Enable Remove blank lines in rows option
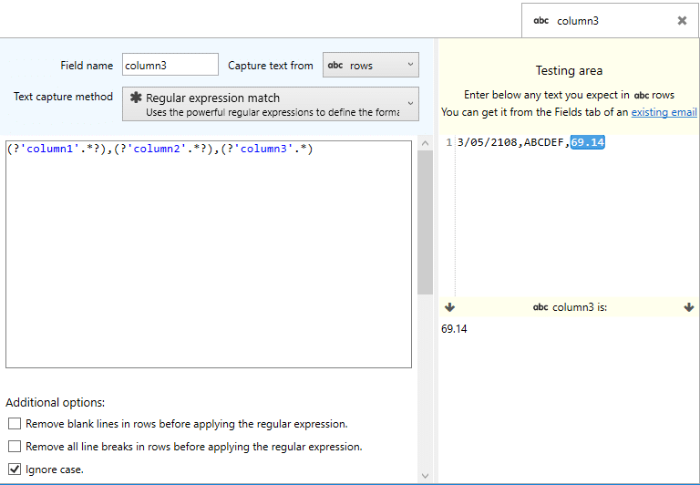The image size is (700, 485). click(x=15, y=423)
